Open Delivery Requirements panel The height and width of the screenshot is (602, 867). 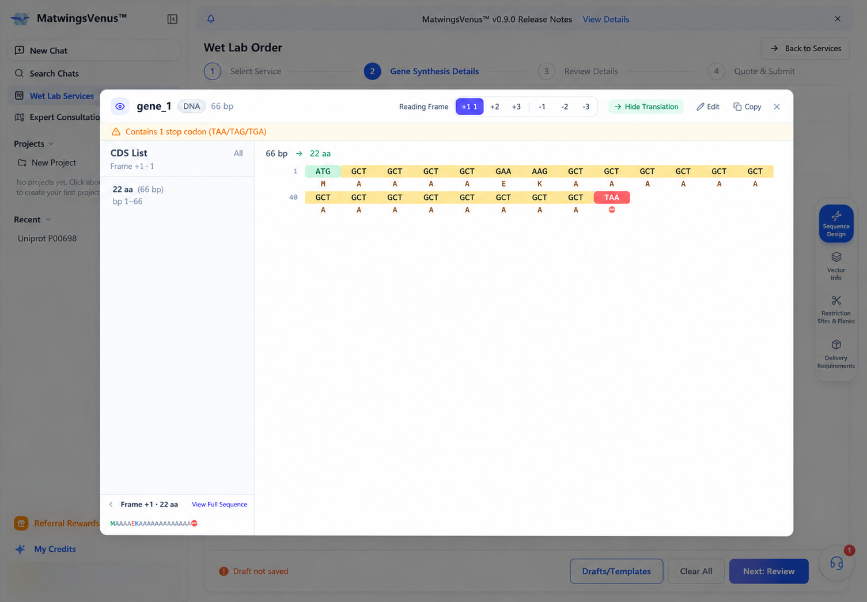pos(836,354)
